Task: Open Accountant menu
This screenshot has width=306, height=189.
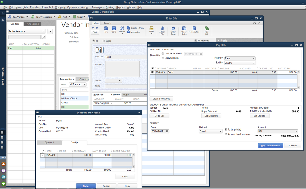Action: 47,7
